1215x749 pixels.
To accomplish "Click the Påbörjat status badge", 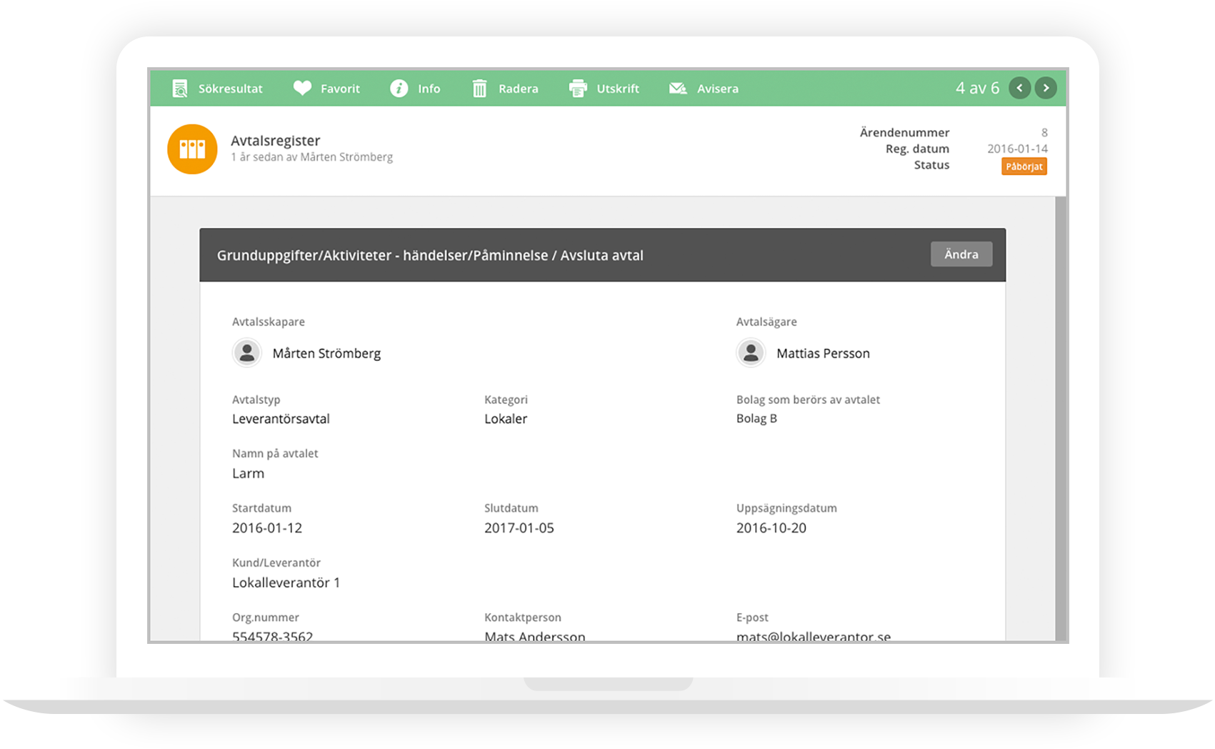I will 1024,167.
